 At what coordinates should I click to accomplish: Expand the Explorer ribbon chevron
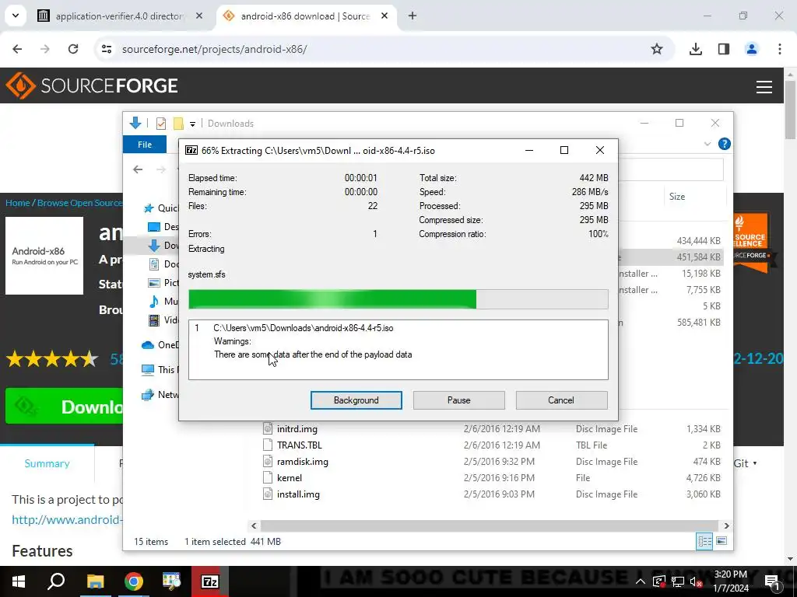point(707,144)
